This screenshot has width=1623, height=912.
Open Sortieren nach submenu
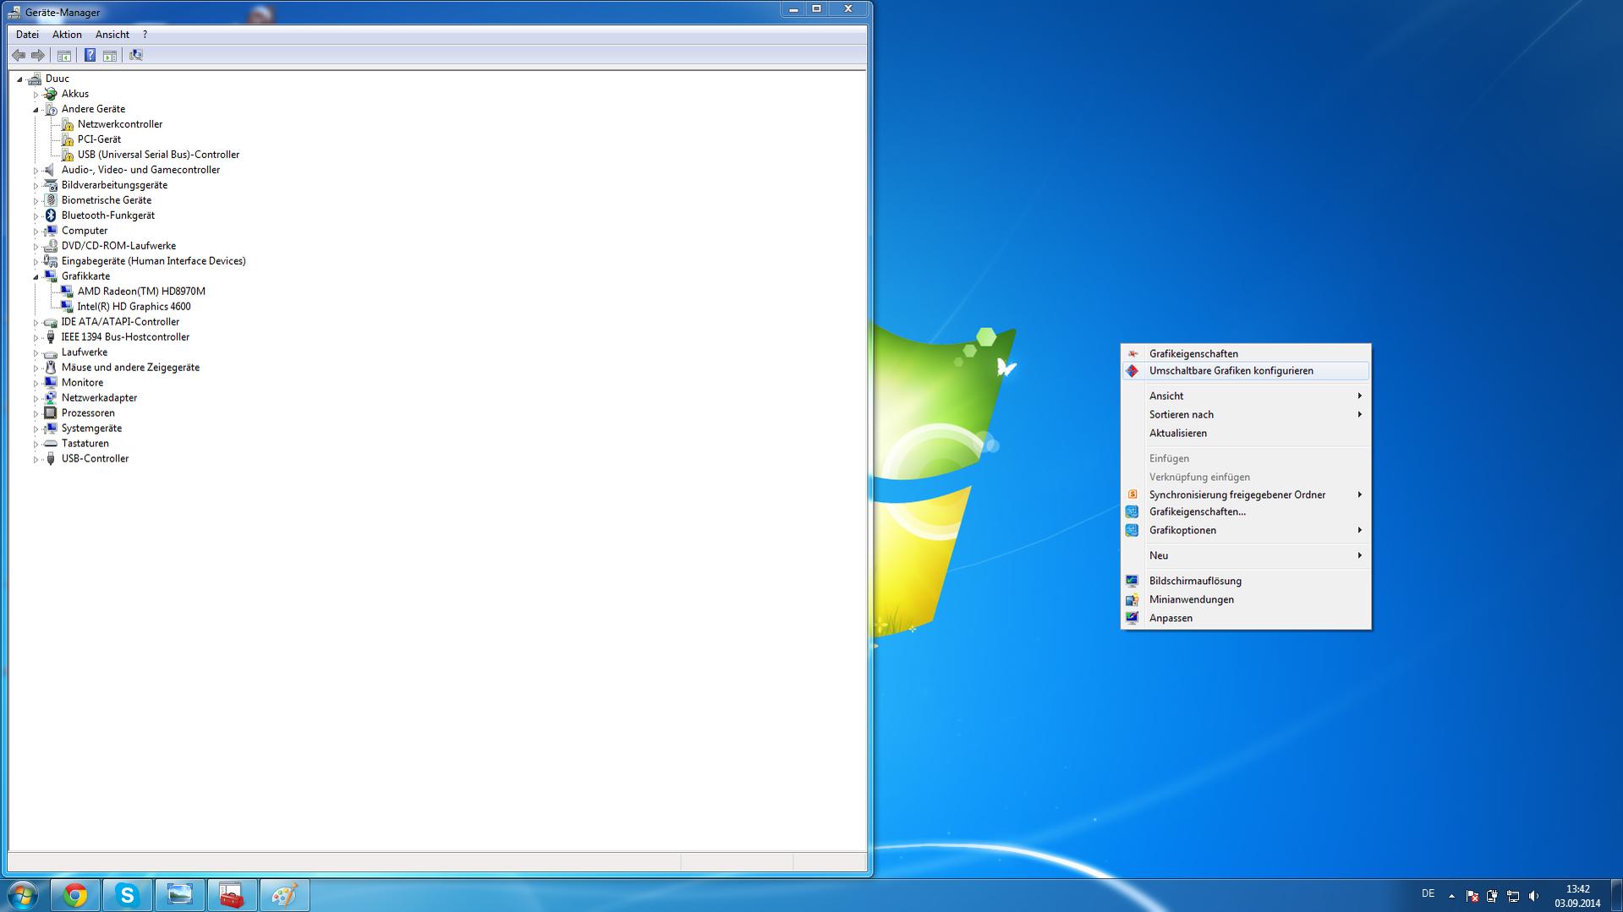(1245, 415)
